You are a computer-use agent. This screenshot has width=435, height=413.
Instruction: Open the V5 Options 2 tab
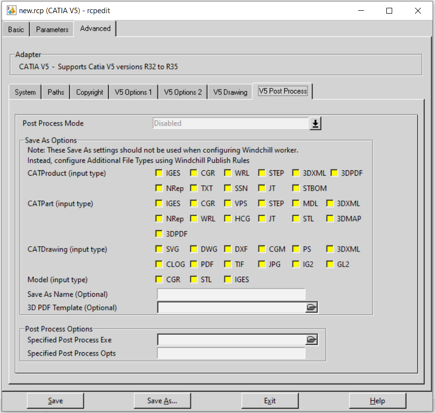click(183, 92)
